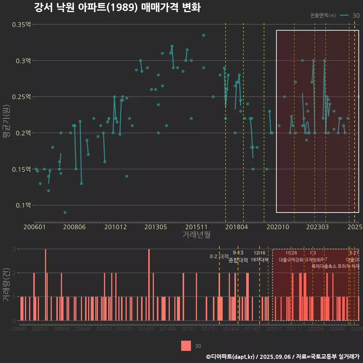Click volume chart x-axis label 201907
Image resolution: width=363 pixels, height=363 pixels.
[x=253, y=329]
